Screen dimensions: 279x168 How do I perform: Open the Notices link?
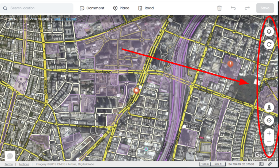(24, 164)
